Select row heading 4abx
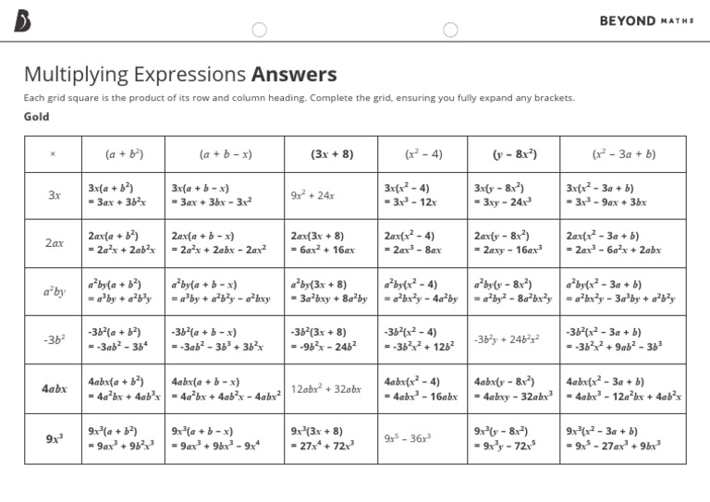The width and height of the screenshot is (710, 502). click(x=53, y=389)
